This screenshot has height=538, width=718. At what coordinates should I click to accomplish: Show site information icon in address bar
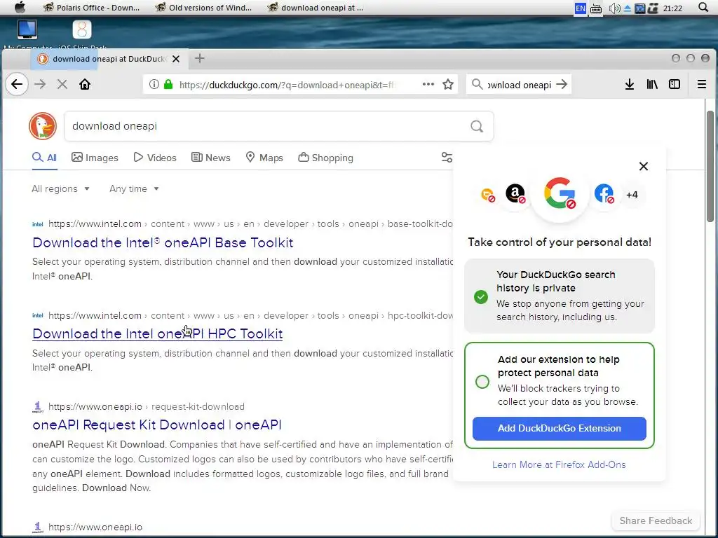(x=154, y=84)
